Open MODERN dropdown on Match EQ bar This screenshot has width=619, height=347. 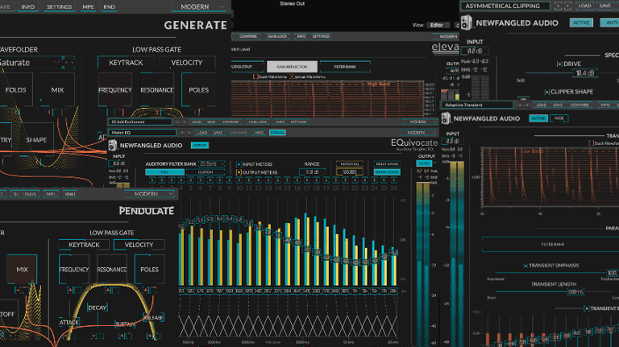coord(418,133)
